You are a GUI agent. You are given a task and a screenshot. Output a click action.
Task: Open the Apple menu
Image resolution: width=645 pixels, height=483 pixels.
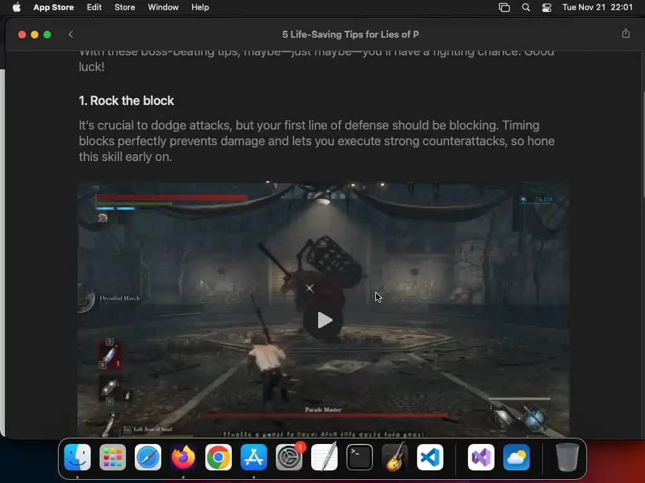coord(16,8)
